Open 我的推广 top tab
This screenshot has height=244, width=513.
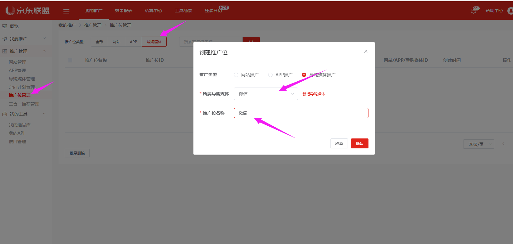pyautogui.click(x=93, y=11)
